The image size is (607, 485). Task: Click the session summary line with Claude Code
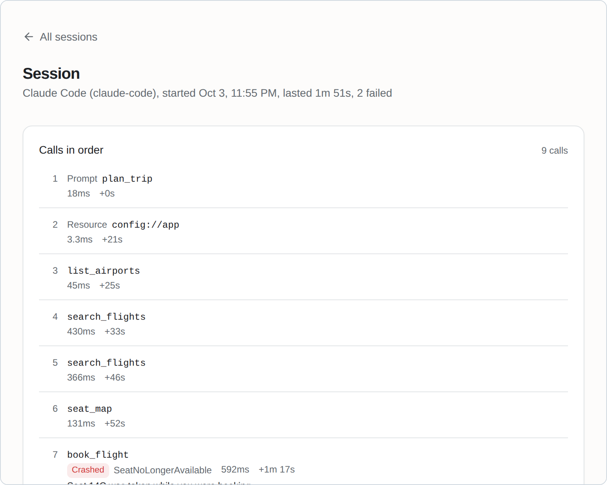pos(207,93)
